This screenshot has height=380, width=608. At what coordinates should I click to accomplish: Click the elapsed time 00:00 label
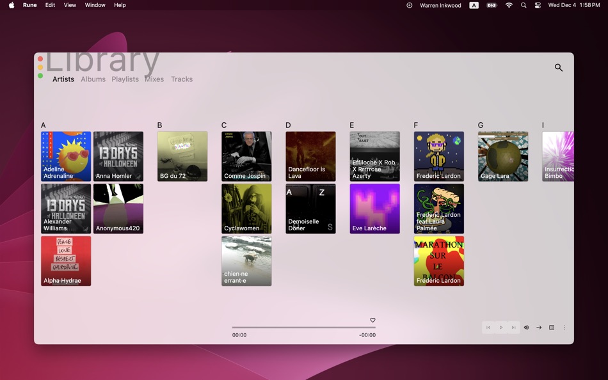tap(239, 335)
